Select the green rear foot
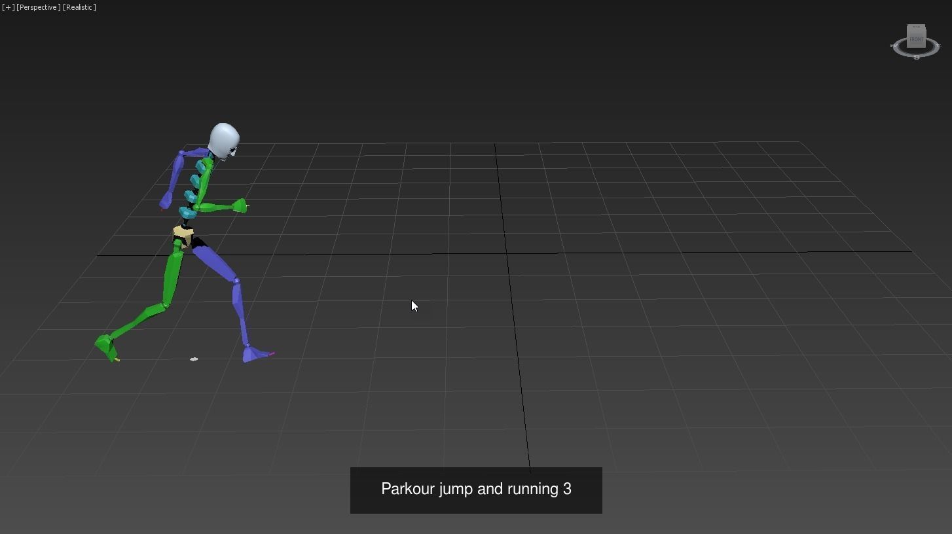 (107, 347)
